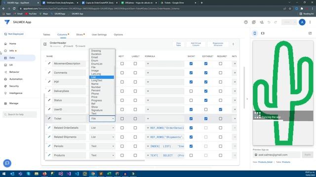Toggle the OrderHeader table expand arrows

(233, 44)
